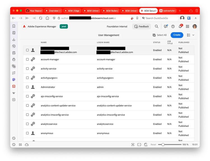The width and height of the screenshot is (210, 161).
Task: Switch to the AEM | Edge tab
Action: coord(73,11)
